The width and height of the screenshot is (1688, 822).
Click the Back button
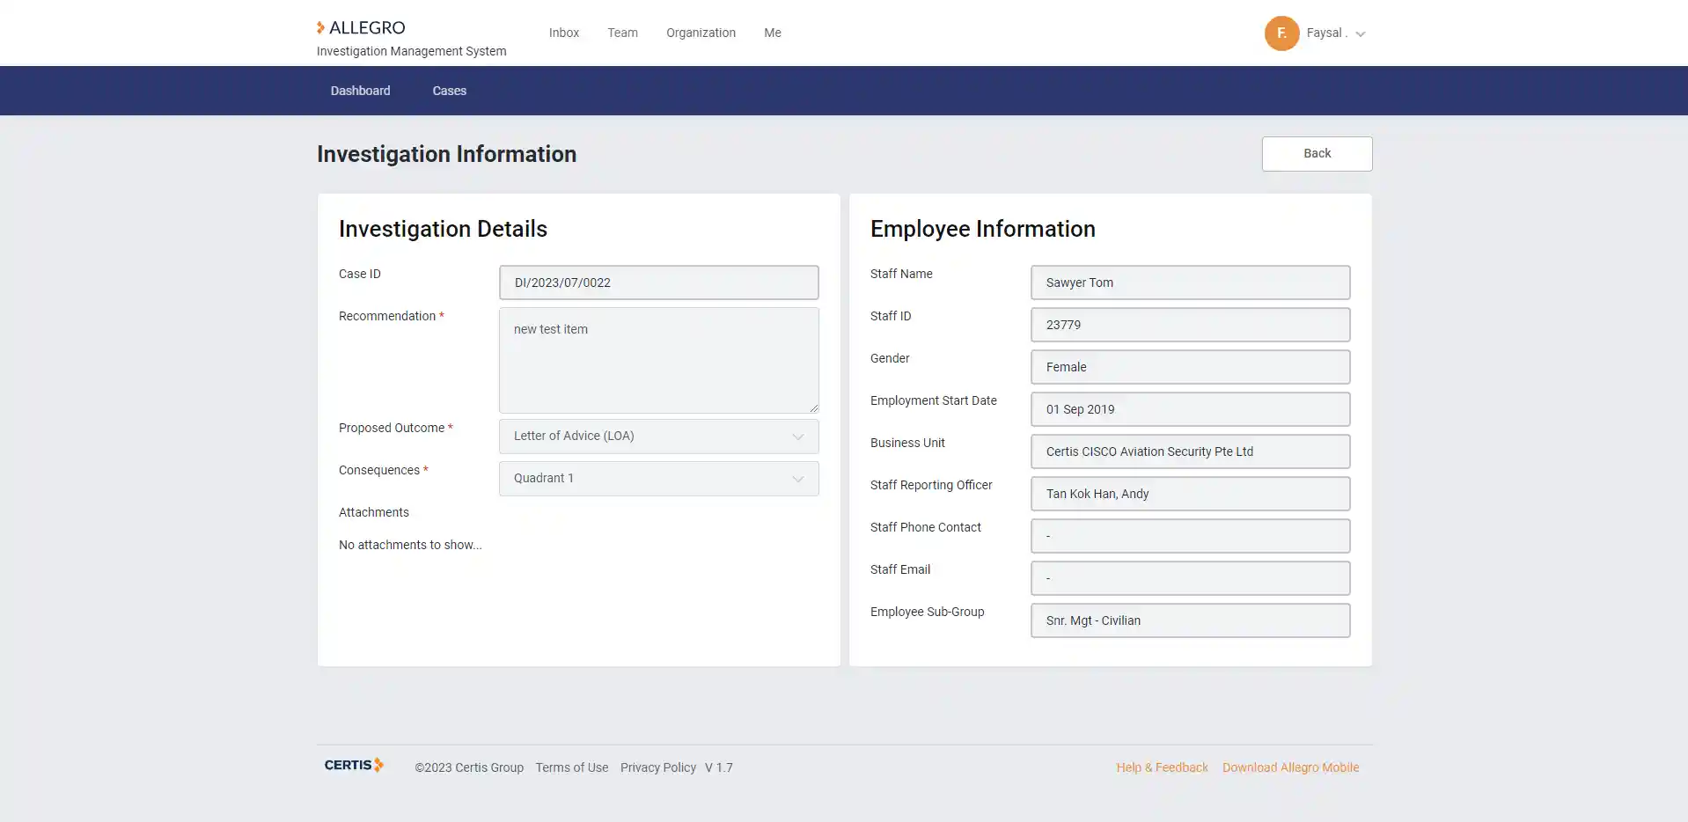click(1317, 154)
